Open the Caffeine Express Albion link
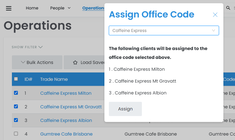This screenshot has height=140, width=235. tap(66, 120)
